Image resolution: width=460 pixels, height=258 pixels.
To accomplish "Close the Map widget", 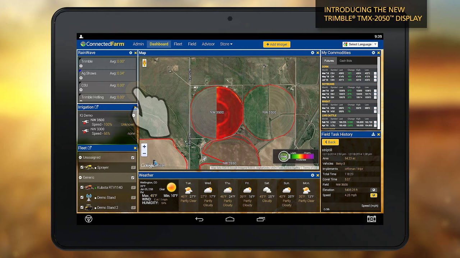I will click(318, 53).
